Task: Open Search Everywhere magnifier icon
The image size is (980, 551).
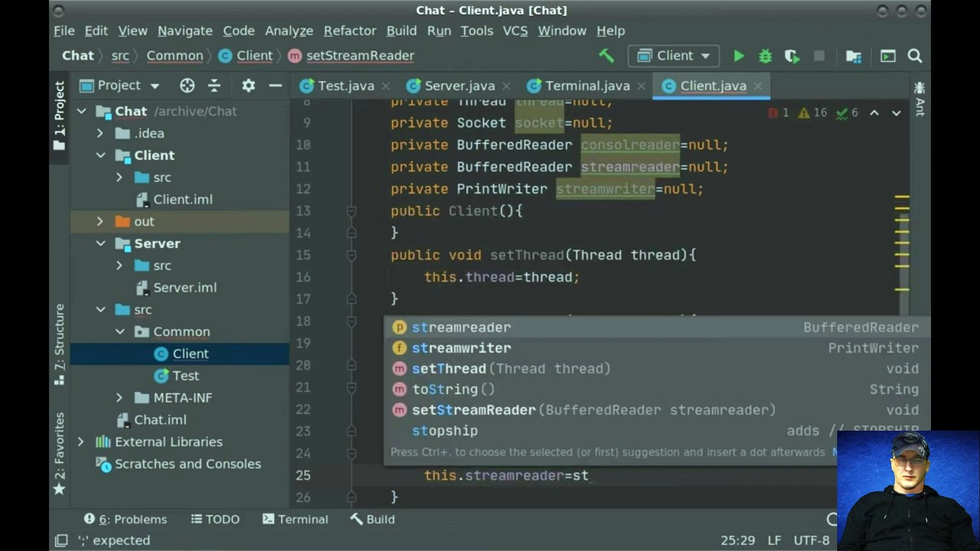Action: click(914, 56)
